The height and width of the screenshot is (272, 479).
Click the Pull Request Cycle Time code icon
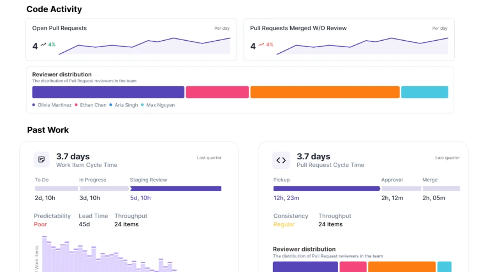coord(281,160)
